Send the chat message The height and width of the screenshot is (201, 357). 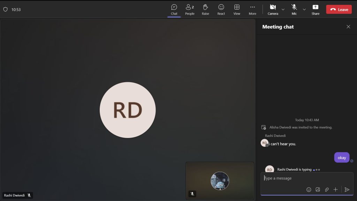(x=347, y=190)
